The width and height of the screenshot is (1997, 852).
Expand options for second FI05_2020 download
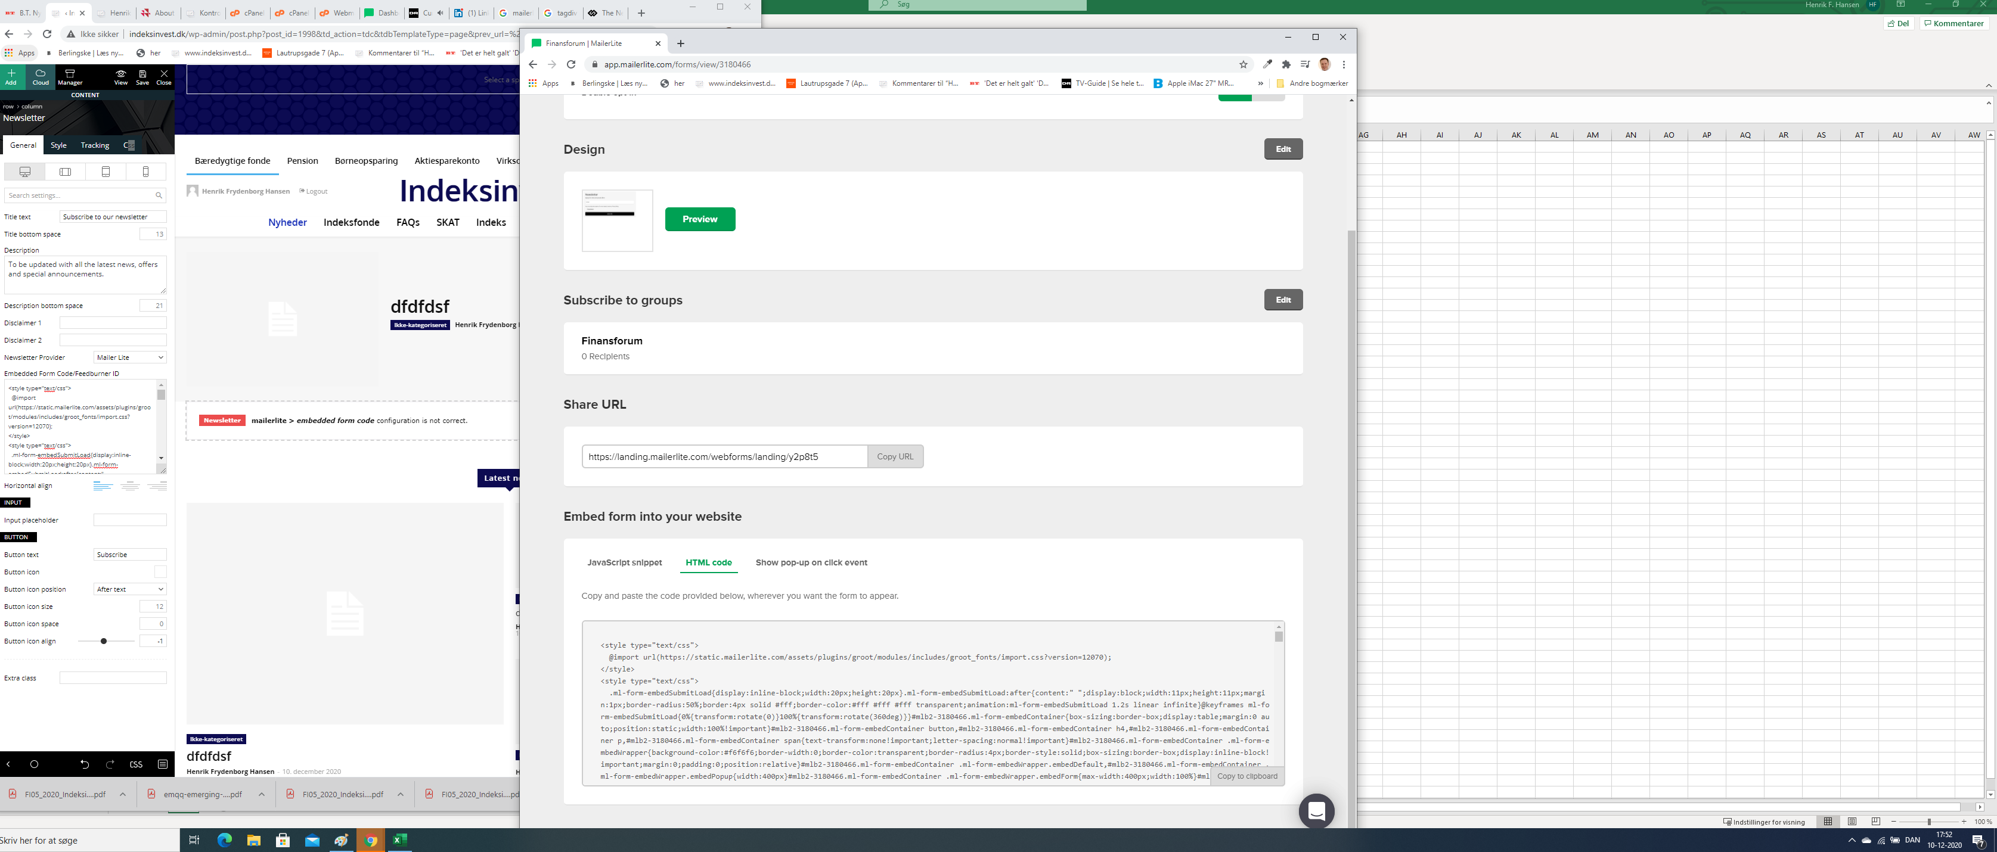tap(400, 794)
